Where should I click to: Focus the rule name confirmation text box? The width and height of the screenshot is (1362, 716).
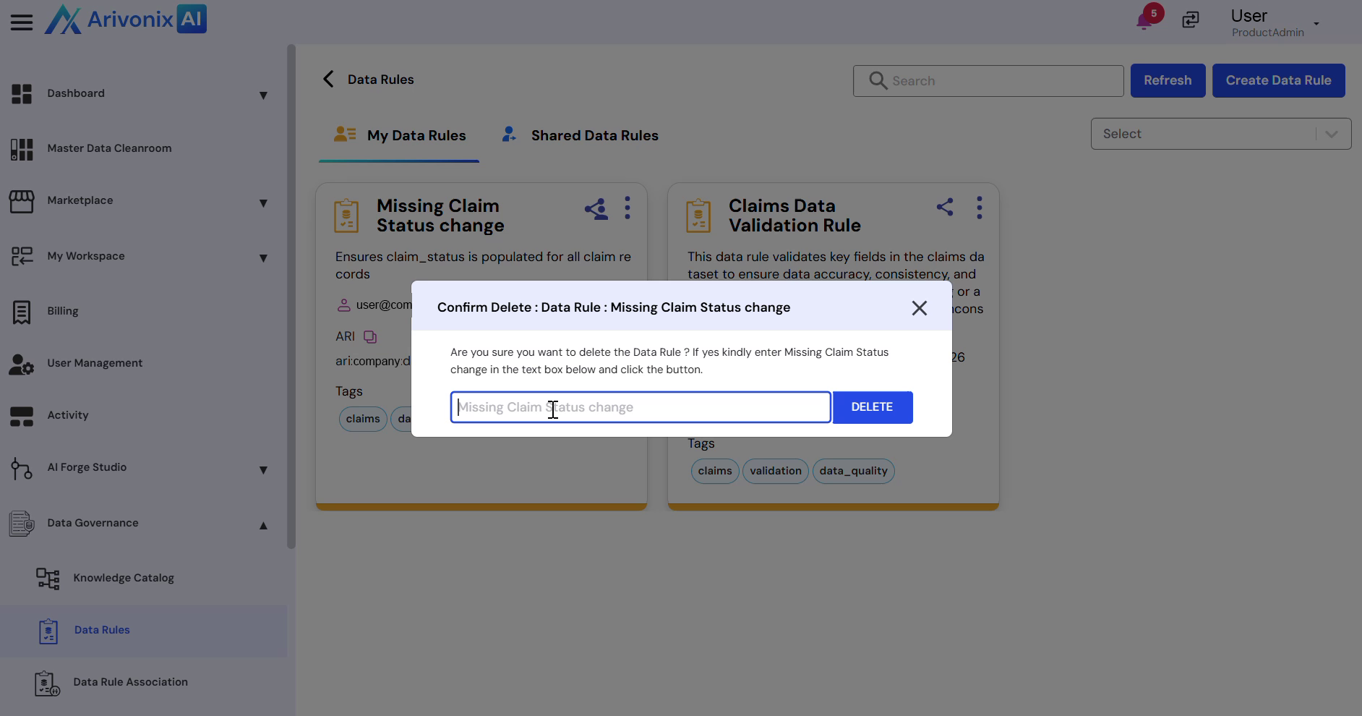click(x=640, y=407)
